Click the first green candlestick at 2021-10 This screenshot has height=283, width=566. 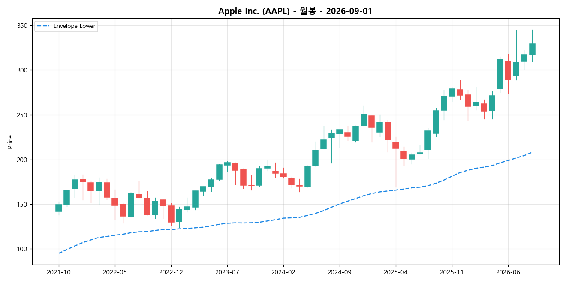[59, 208]
